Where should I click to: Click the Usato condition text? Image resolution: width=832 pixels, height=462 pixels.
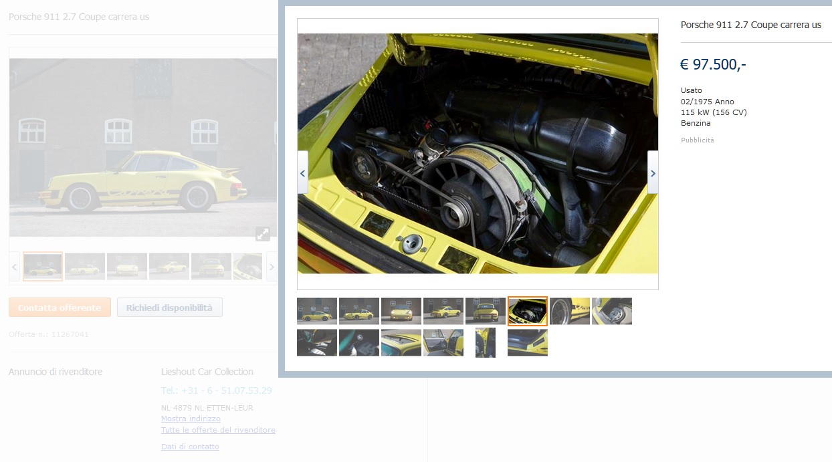click(692, 90)
